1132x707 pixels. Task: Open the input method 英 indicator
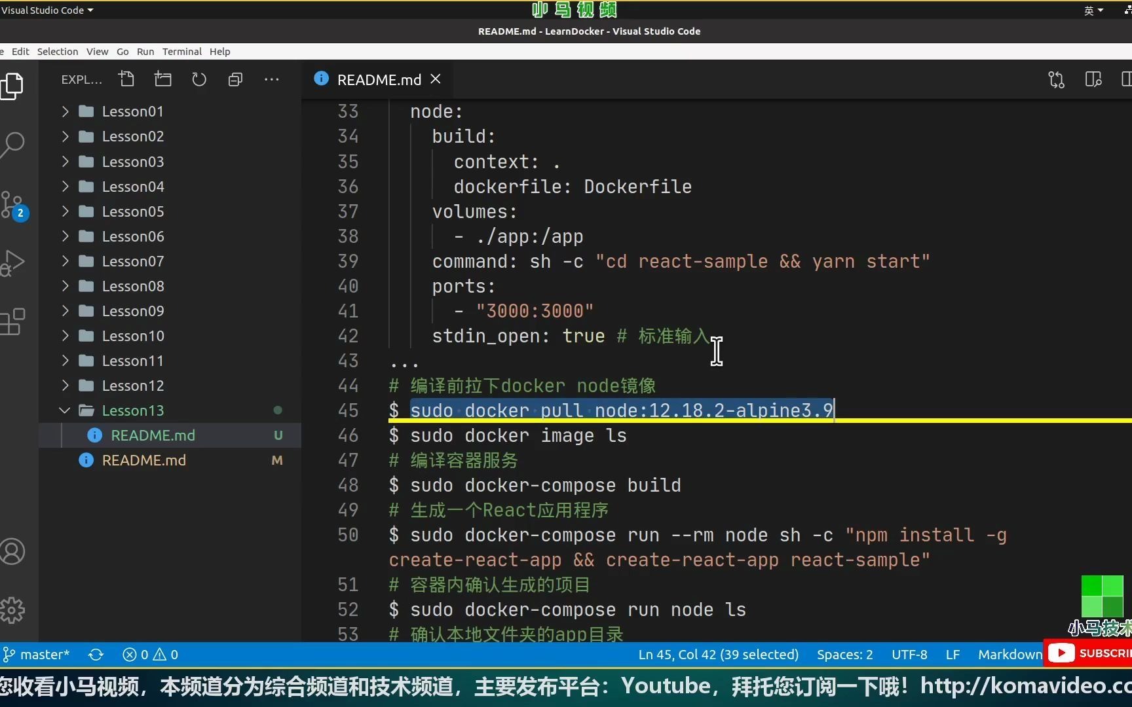pyautogui.click(x=1093, y=10)
